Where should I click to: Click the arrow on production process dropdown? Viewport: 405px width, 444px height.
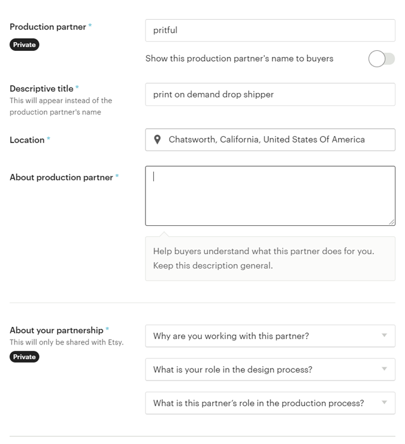tap(384, 403)
